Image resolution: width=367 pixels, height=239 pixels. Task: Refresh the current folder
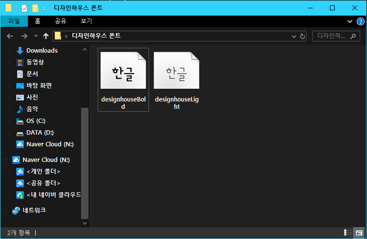click(x=302, y=36)
